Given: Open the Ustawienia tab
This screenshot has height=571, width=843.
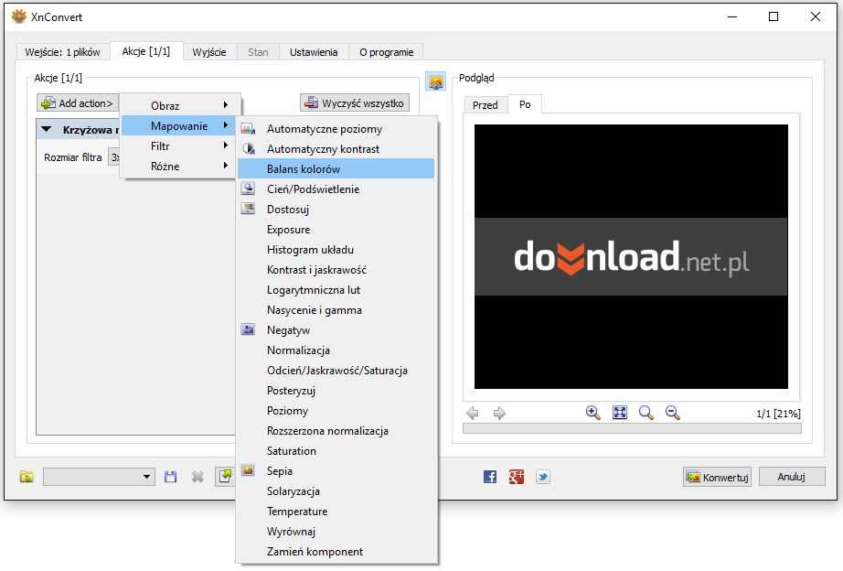Looking at the screenshot, I should [314, 52].
